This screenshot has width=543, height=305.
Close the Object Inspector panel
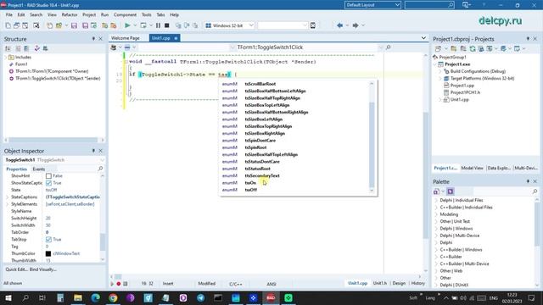point(100,151)
